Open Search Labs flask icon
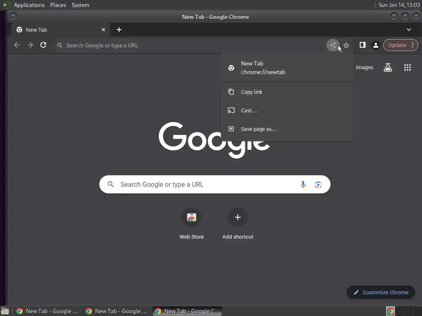 387,67
